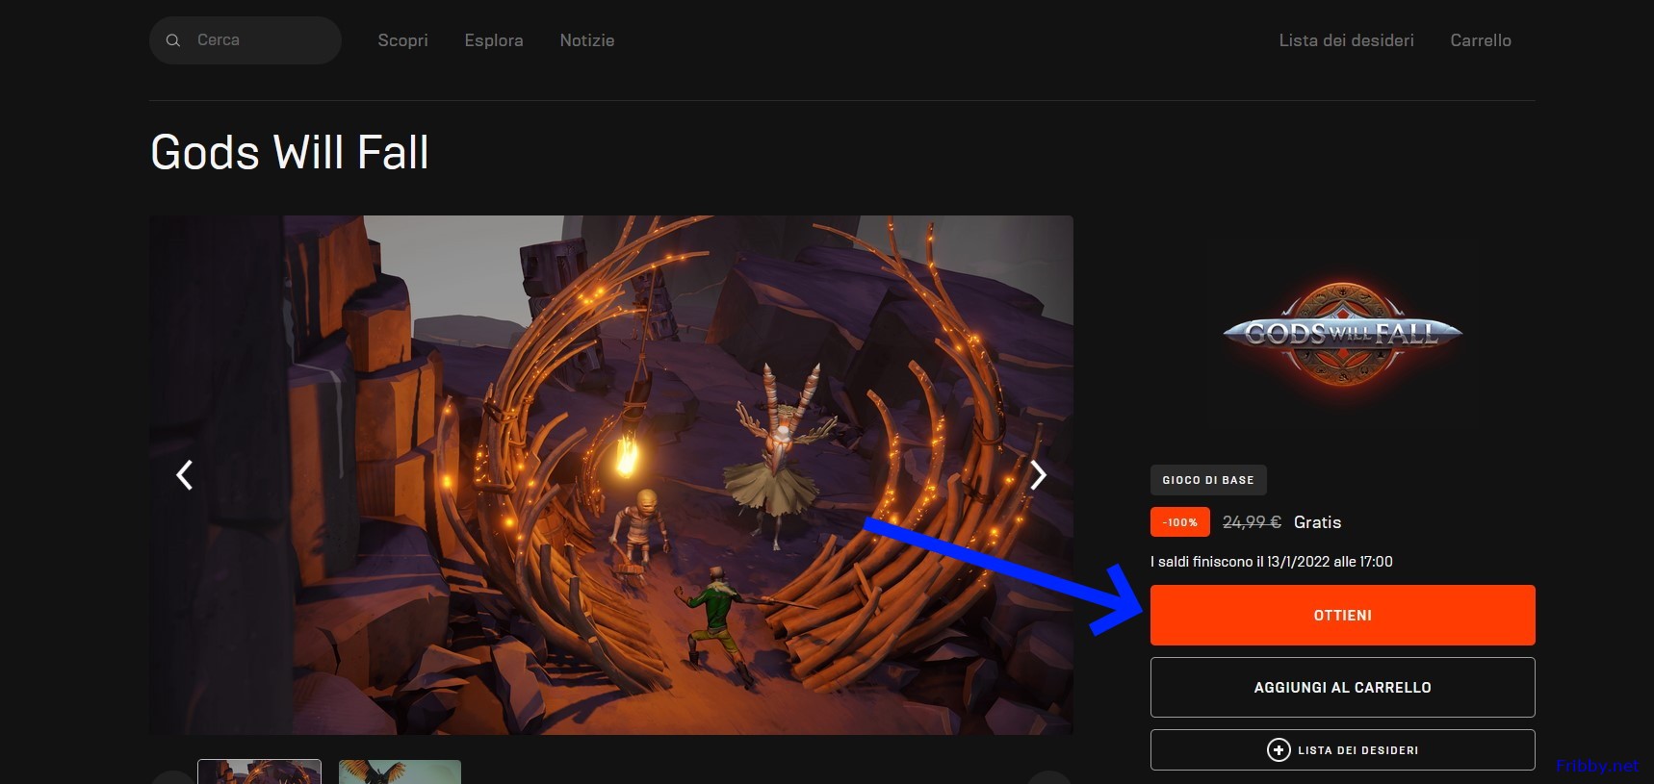Click the crossed-out 24,99 € price
This screenshot has width=1654, height=784.
coord(1252,522)
